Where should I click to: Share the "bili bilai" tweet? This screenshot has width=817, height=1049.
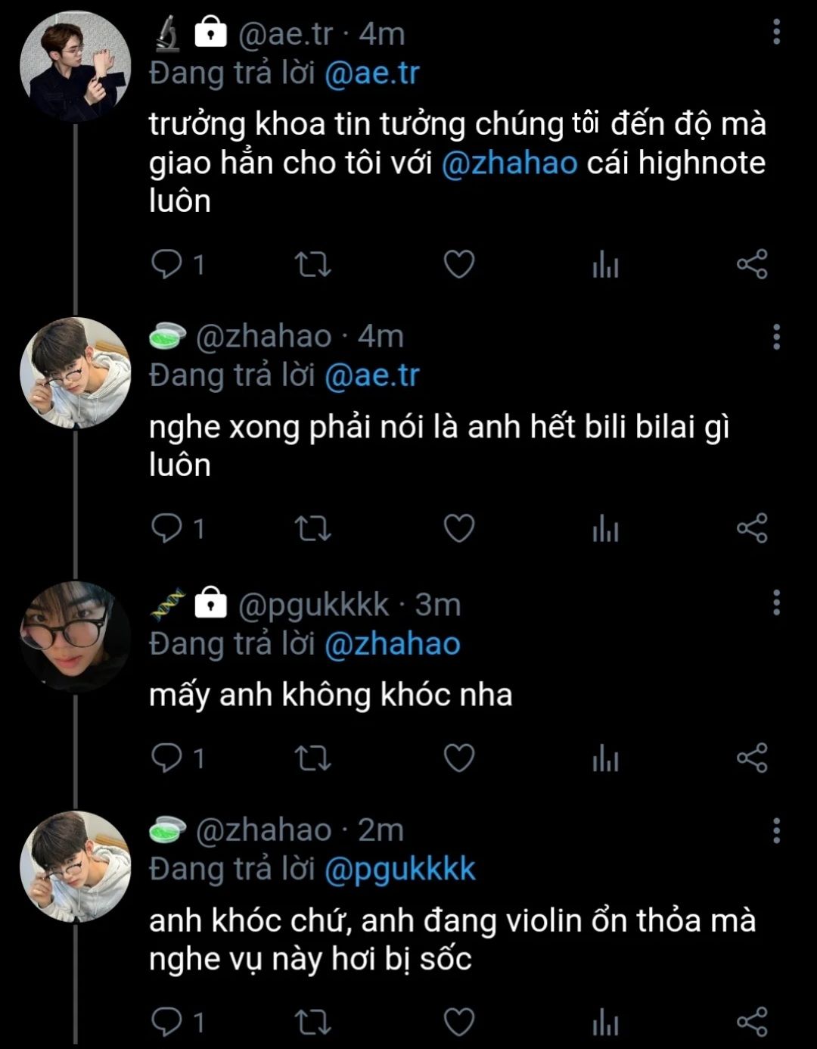752,528
